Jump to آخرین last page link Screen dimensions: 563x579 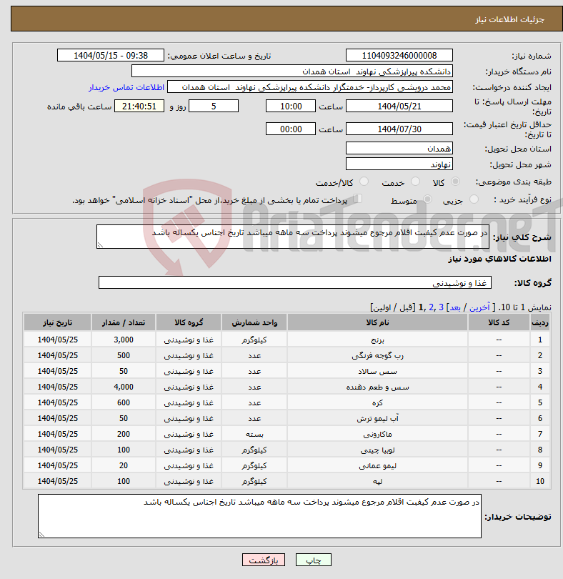[x=479, y=307]
